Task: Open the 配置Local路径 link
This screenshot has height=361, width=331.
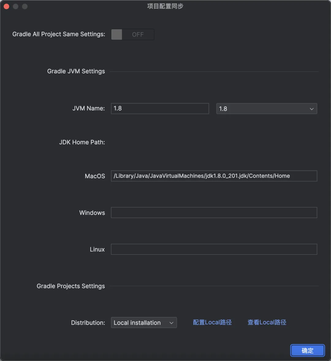Action: tap(212, 322)
